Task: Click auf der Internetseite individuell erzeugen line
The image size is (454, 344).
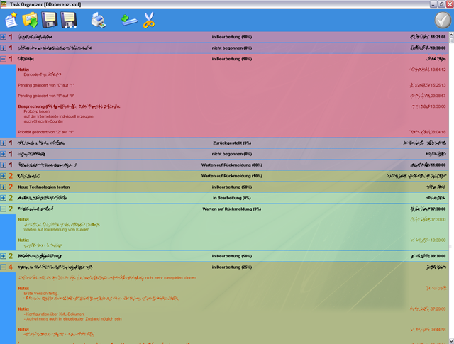Action: (58, 116)
